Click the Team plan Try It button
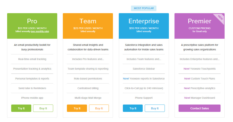 [x=77, y=108]
